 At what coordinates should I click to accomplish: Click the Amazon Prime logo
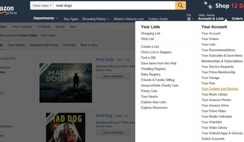point(8,10)
